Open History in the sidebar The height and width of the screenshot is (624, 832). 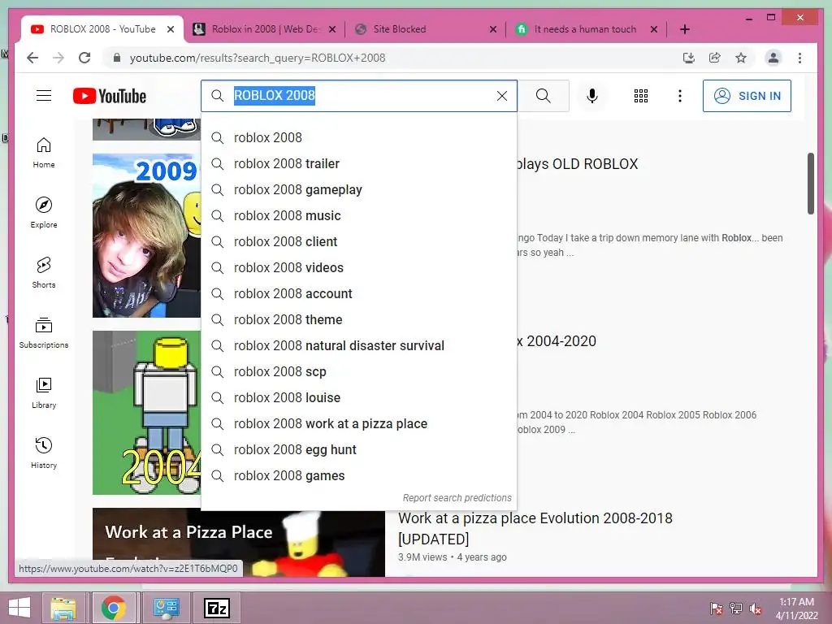click(44, 453)
